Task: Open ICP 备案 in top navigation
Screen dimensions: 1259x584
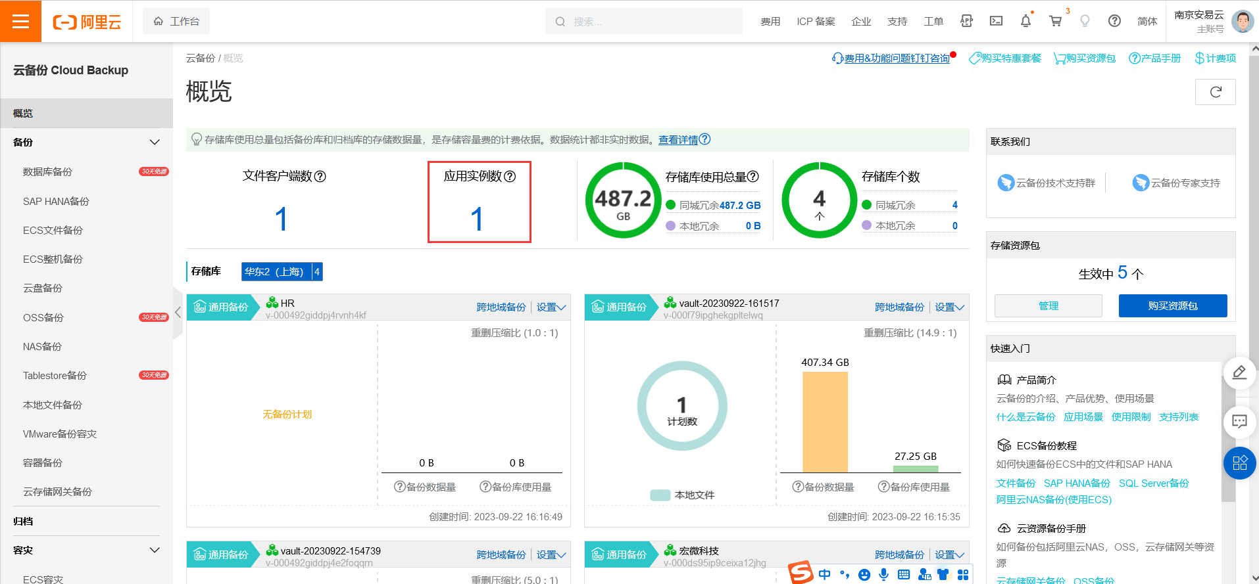Action: [x=816, y=21]
